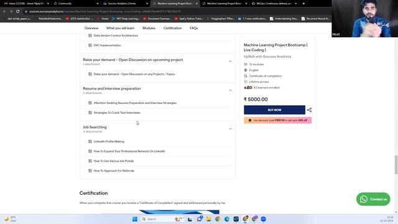
Task: Open Task View from the taskbar
Action: click(190, 219)
